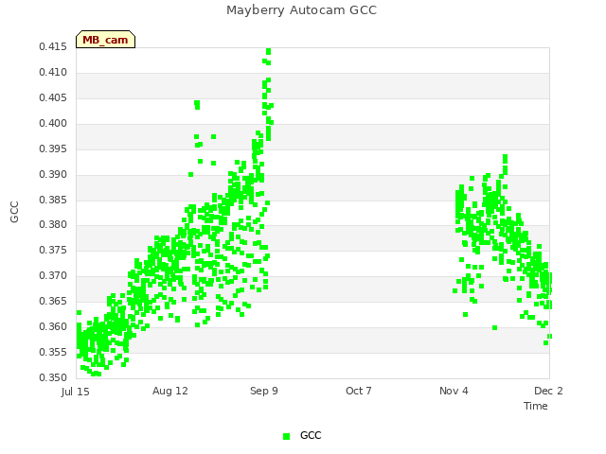Click the Oct 7 x-axis label
The image size is (606, 454).
(359, 391)
